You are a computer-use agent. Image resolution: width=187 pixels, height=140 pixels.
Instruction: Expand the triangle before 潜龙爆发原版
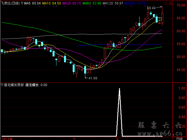coord(2,85)
